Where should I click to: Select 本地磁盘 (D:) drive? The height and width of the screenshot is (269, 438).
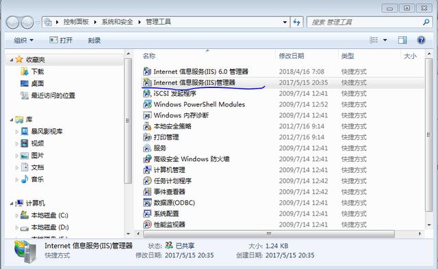click(44, 227)
